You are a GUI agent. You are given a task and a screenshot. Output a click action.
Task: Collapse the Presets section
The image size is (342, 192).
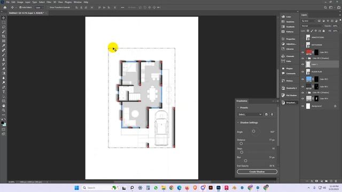coord(238,108)
